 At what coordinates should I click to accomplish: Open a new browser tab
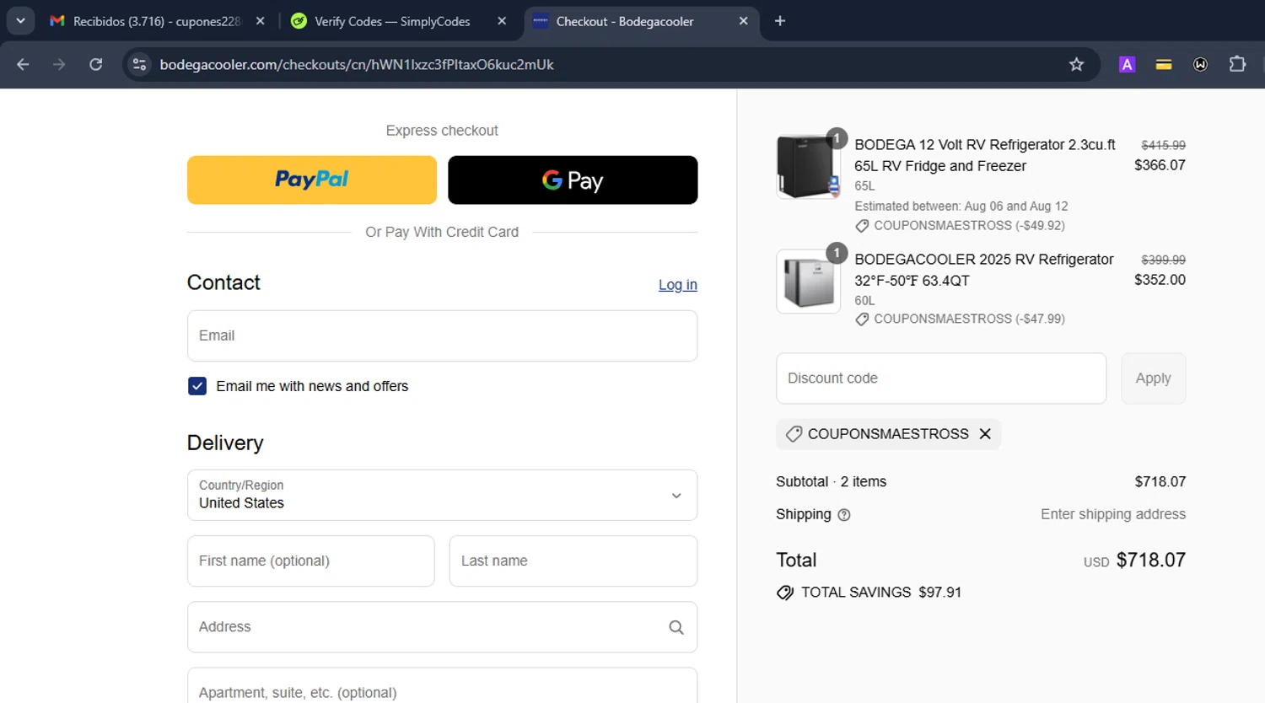(780, 21)
